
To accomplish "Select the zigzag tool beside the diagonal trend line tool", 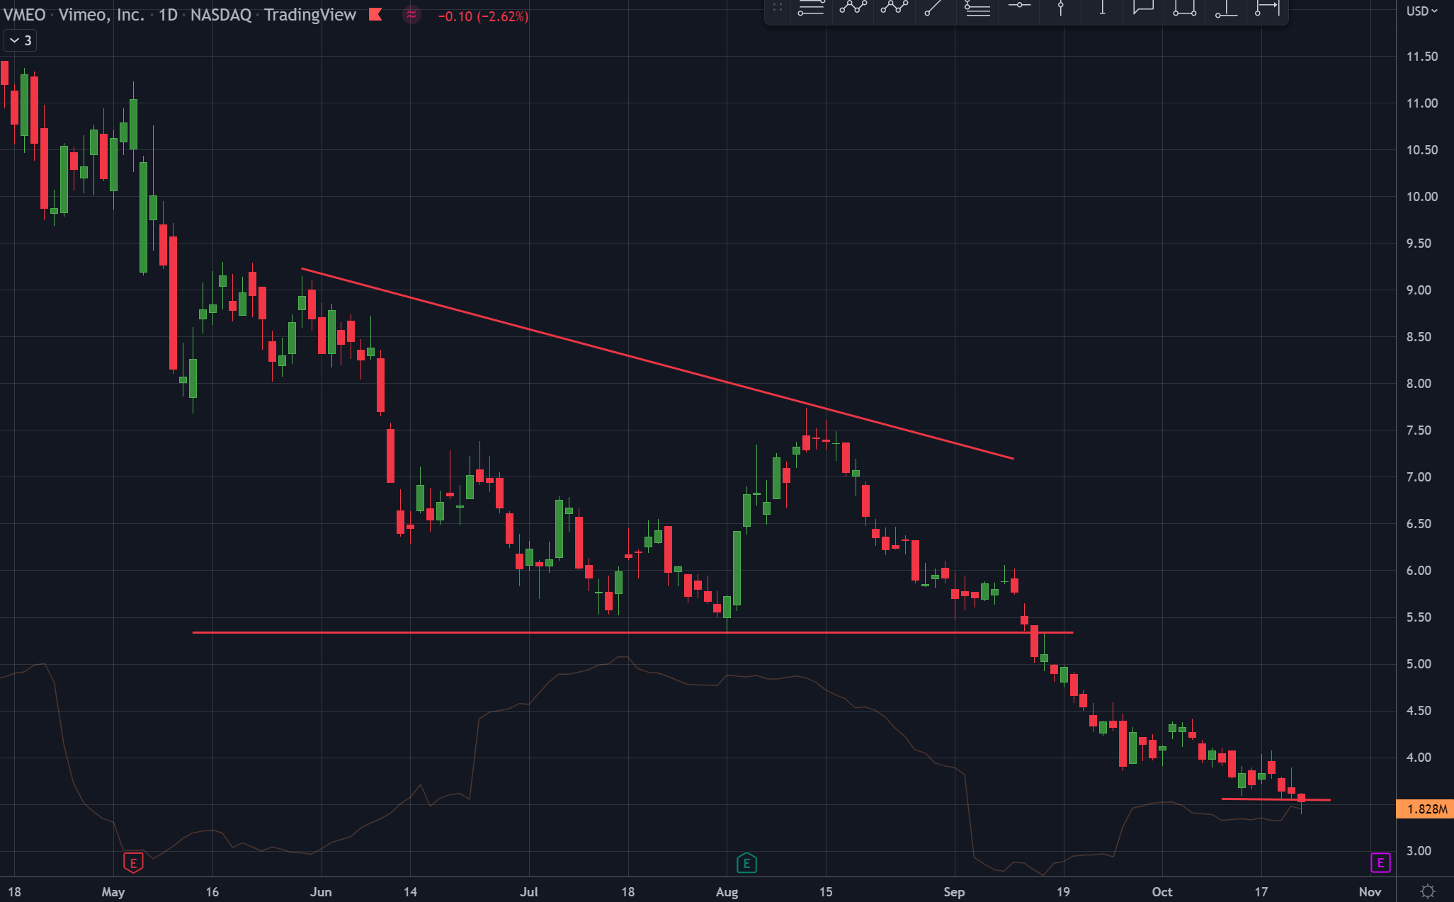I will click(x=894, y=8).
